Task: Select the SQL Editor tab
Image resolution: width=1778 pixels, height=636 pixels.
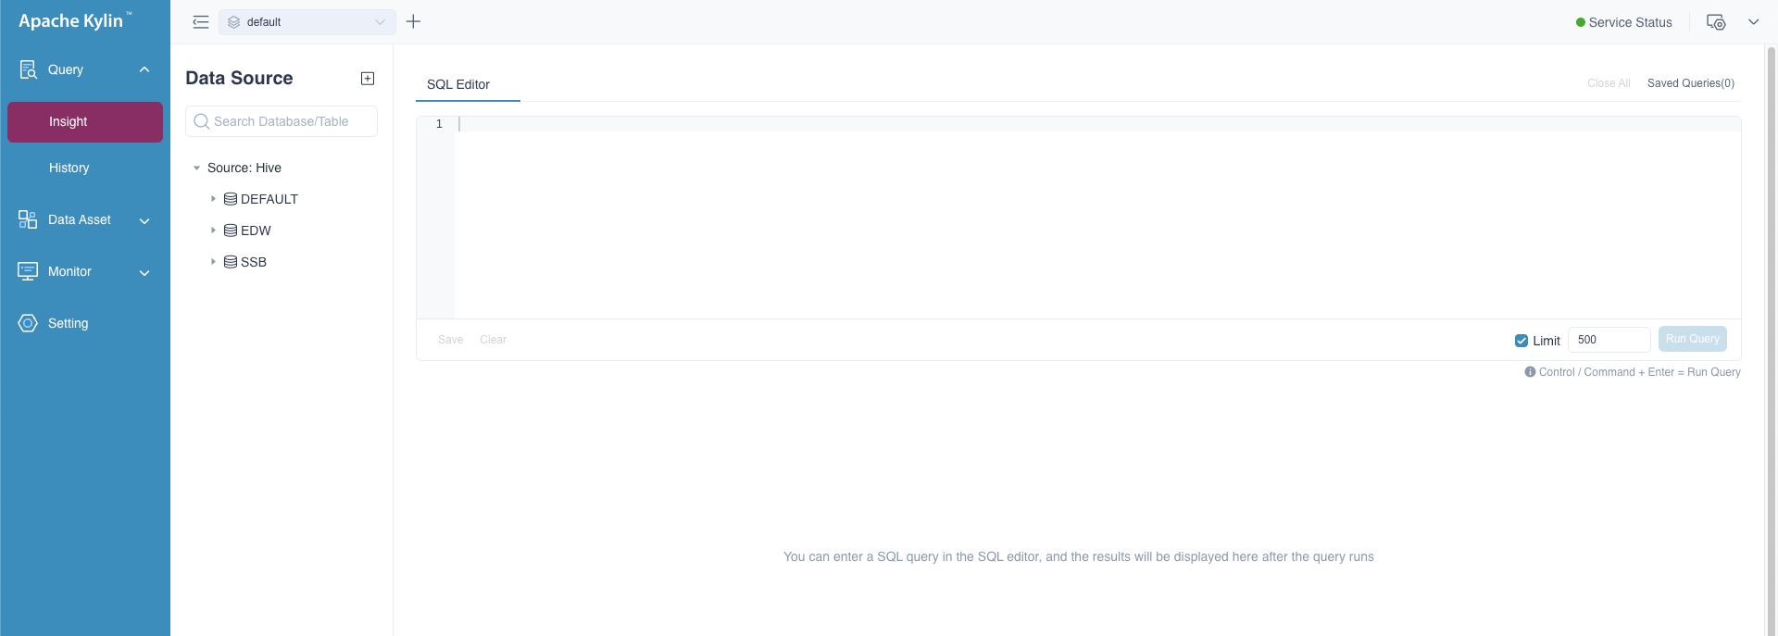Action: (458, 84)
